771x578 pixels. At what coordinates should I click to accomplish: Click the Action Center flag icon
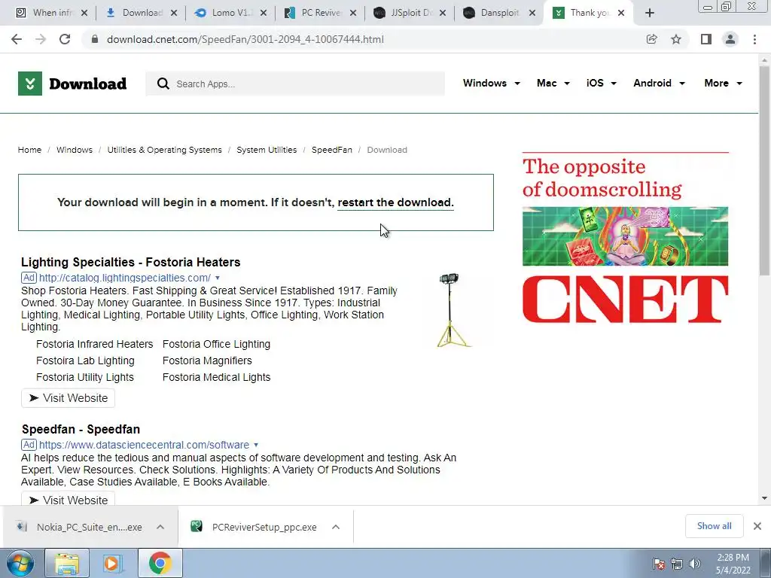(x=658, y=564)
